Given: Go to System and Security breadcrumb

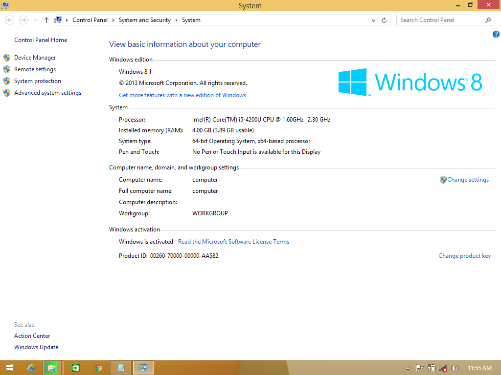Looking at the screenshot, I should pos(144,20).
